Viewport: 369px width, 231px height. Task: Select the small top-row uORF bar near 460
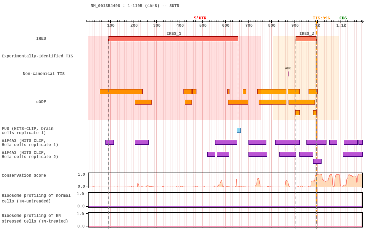pyautogui.click(x=194, y=92)
